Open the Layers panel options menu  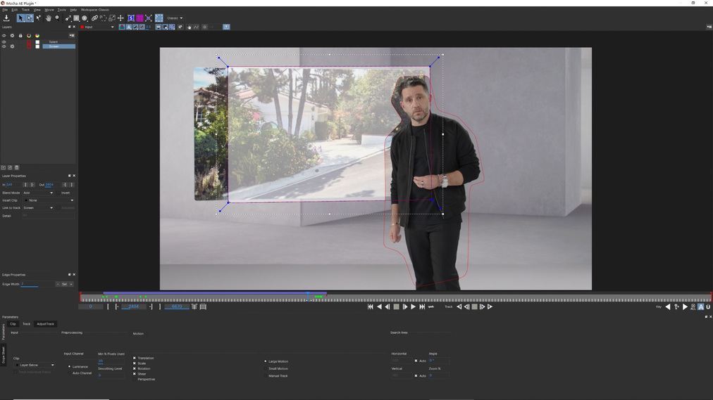71,35
